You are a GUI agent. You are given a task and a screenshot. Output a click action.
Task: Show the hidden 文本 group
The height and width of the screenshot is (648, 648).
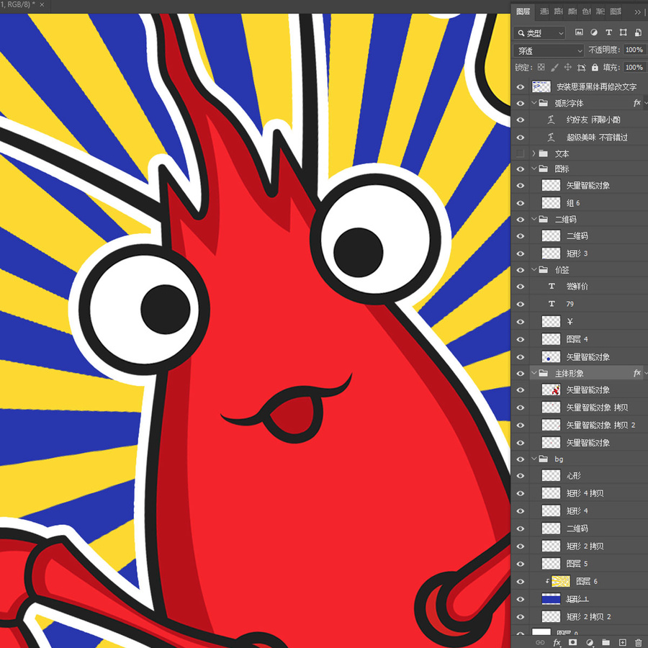[x=521, y=153]
